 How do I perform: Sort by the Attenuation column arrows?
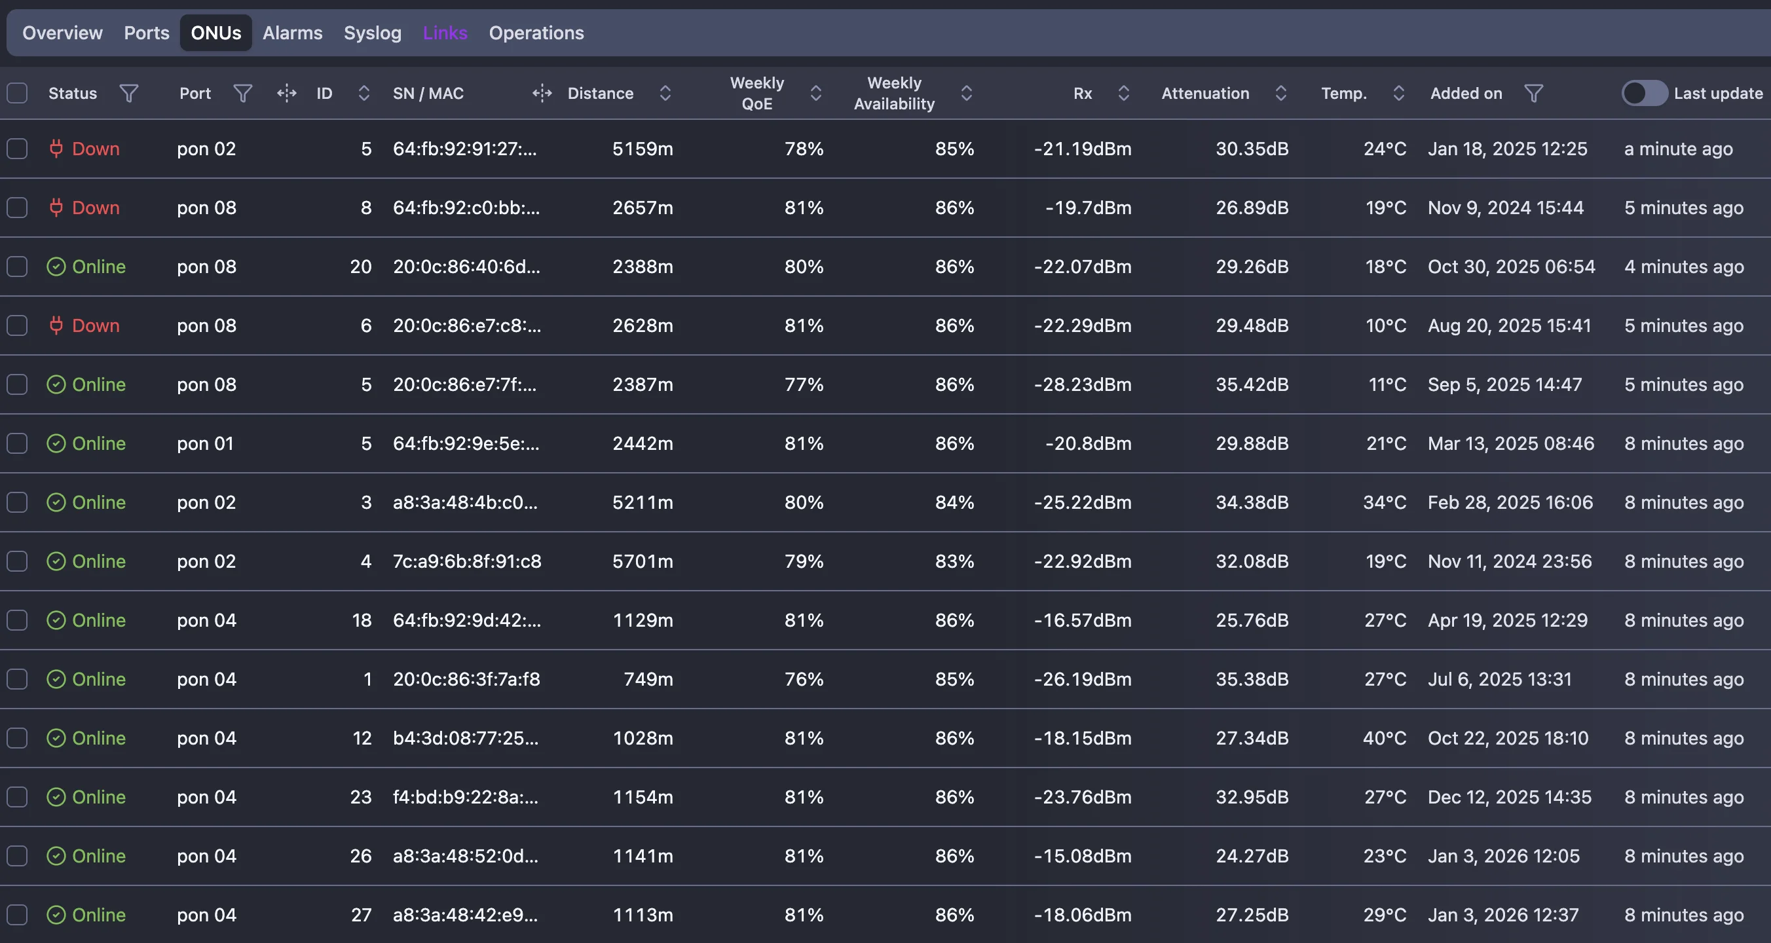[1280, 93]
